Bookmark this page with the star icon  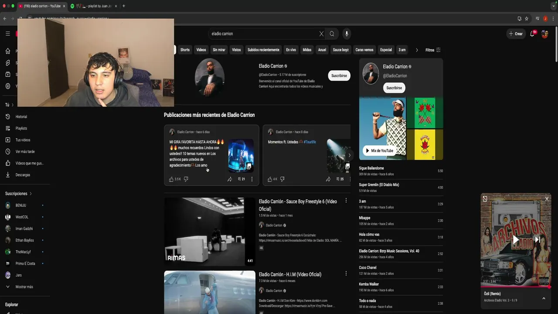click(527, 19)
